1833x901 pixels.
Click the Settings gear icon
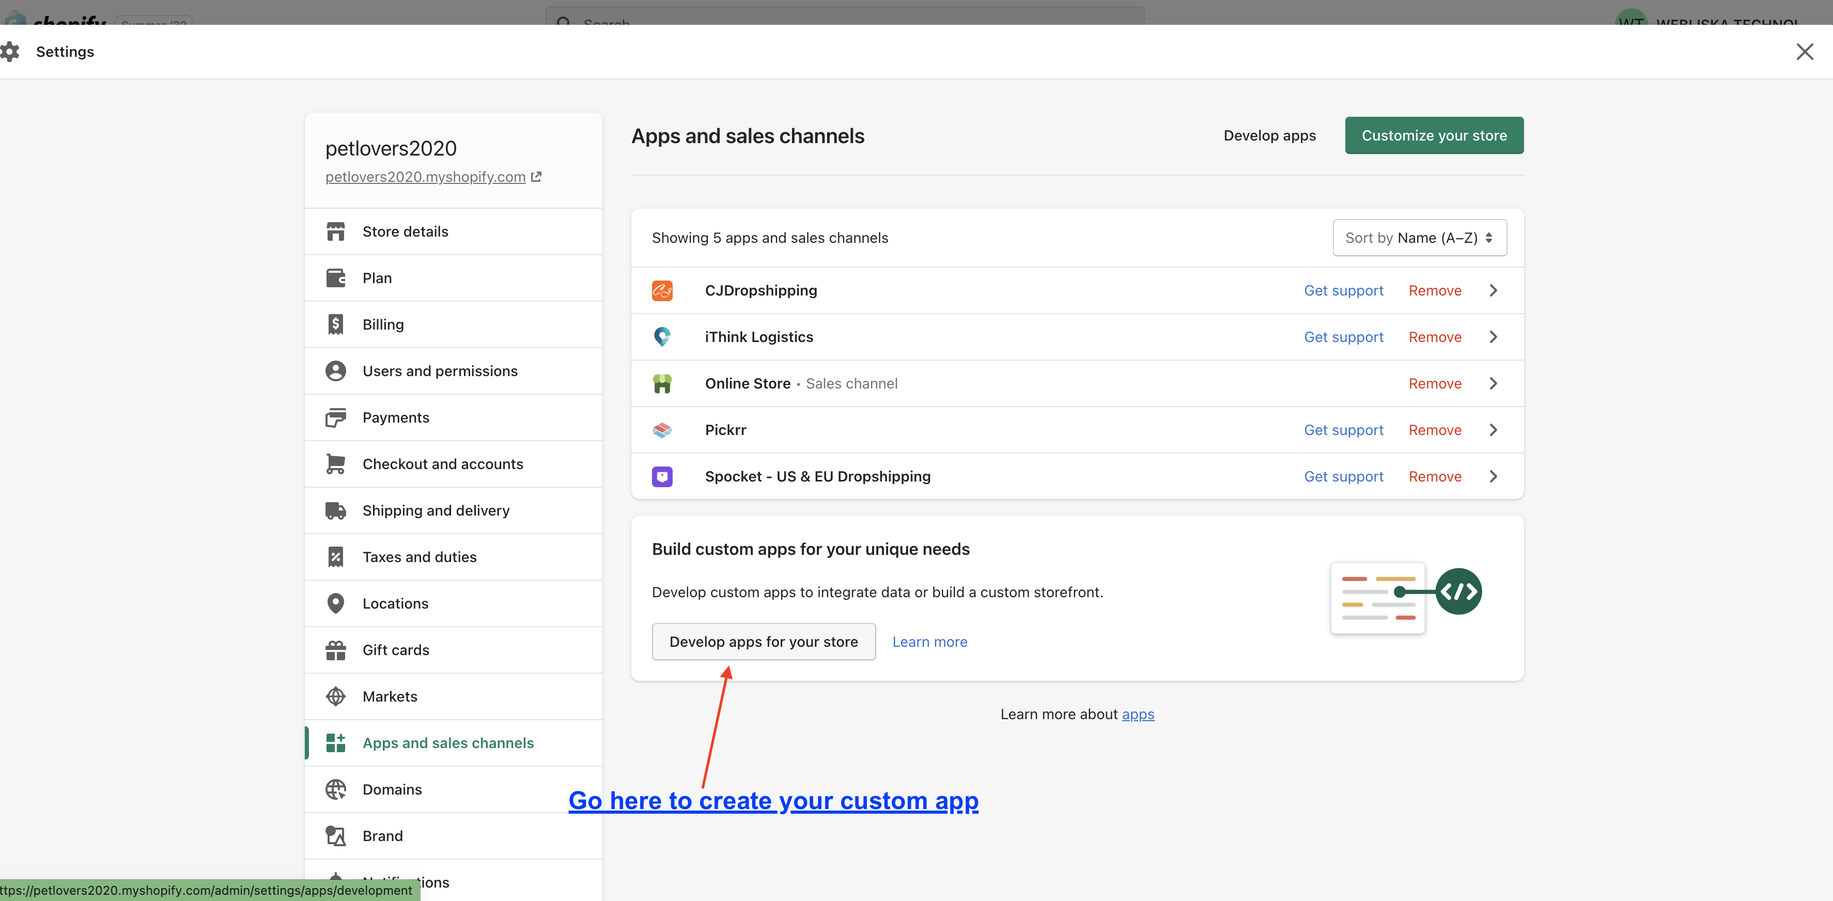[x=10, y=51]
